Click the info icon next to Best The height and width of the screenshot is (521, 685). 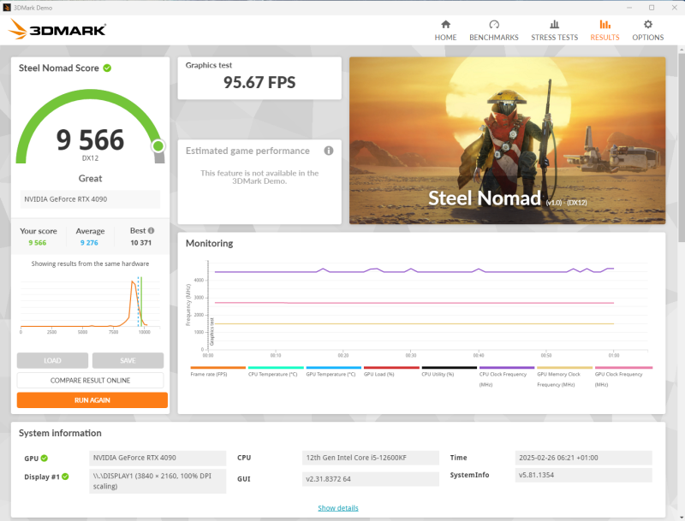pos(152,230)
